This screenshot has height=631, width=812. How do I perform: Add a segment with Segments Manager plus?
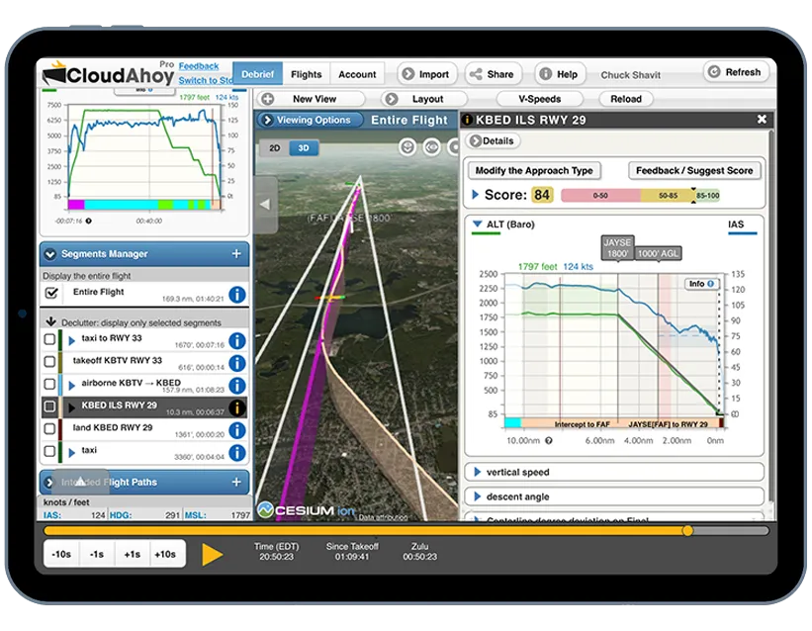coord(236,253)
